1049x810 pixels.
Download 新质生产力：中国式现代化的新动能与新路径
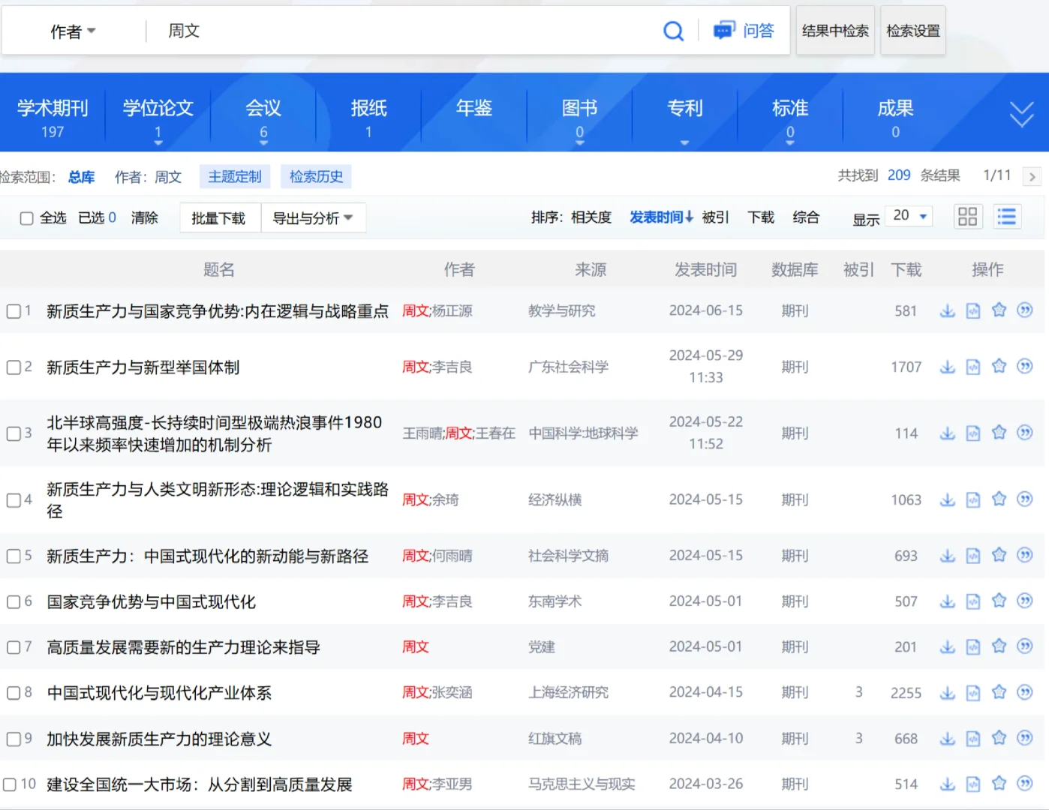[x=948, y=556]
